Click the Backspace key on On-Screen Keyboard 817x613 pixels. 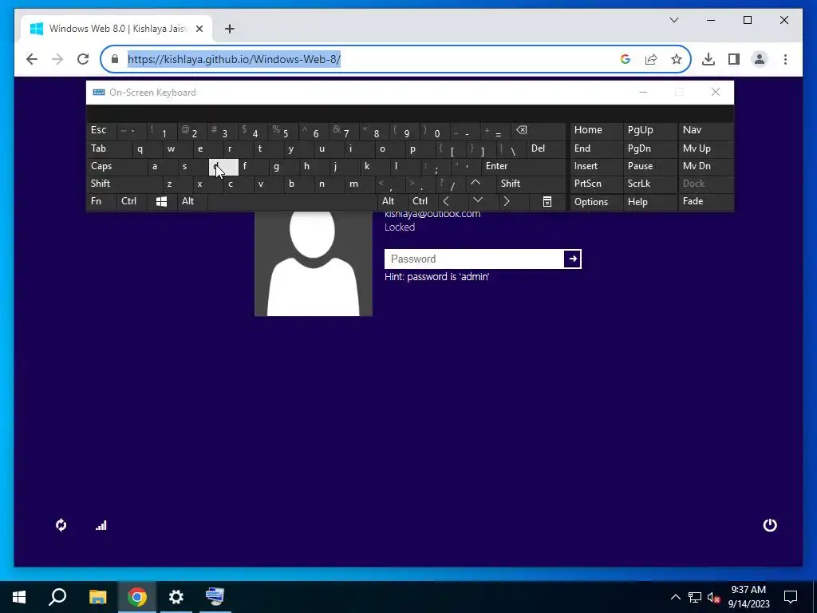pos(538,130)
